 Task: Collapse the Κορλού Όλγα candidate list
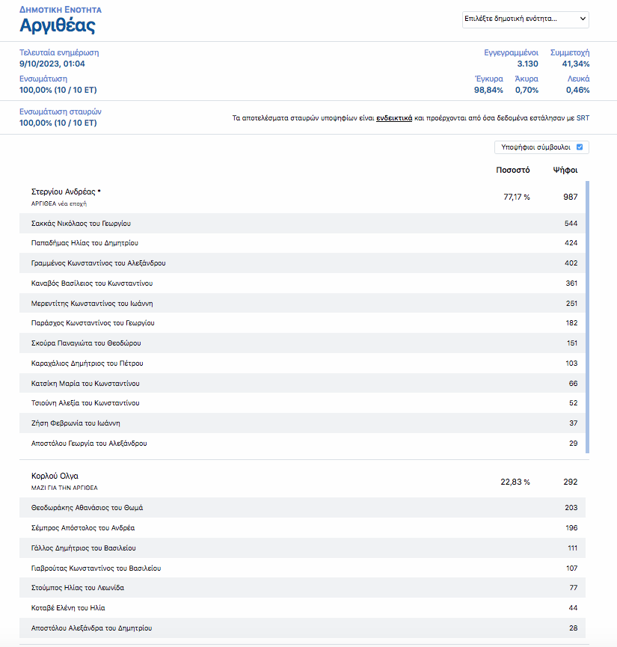point(55,476)
